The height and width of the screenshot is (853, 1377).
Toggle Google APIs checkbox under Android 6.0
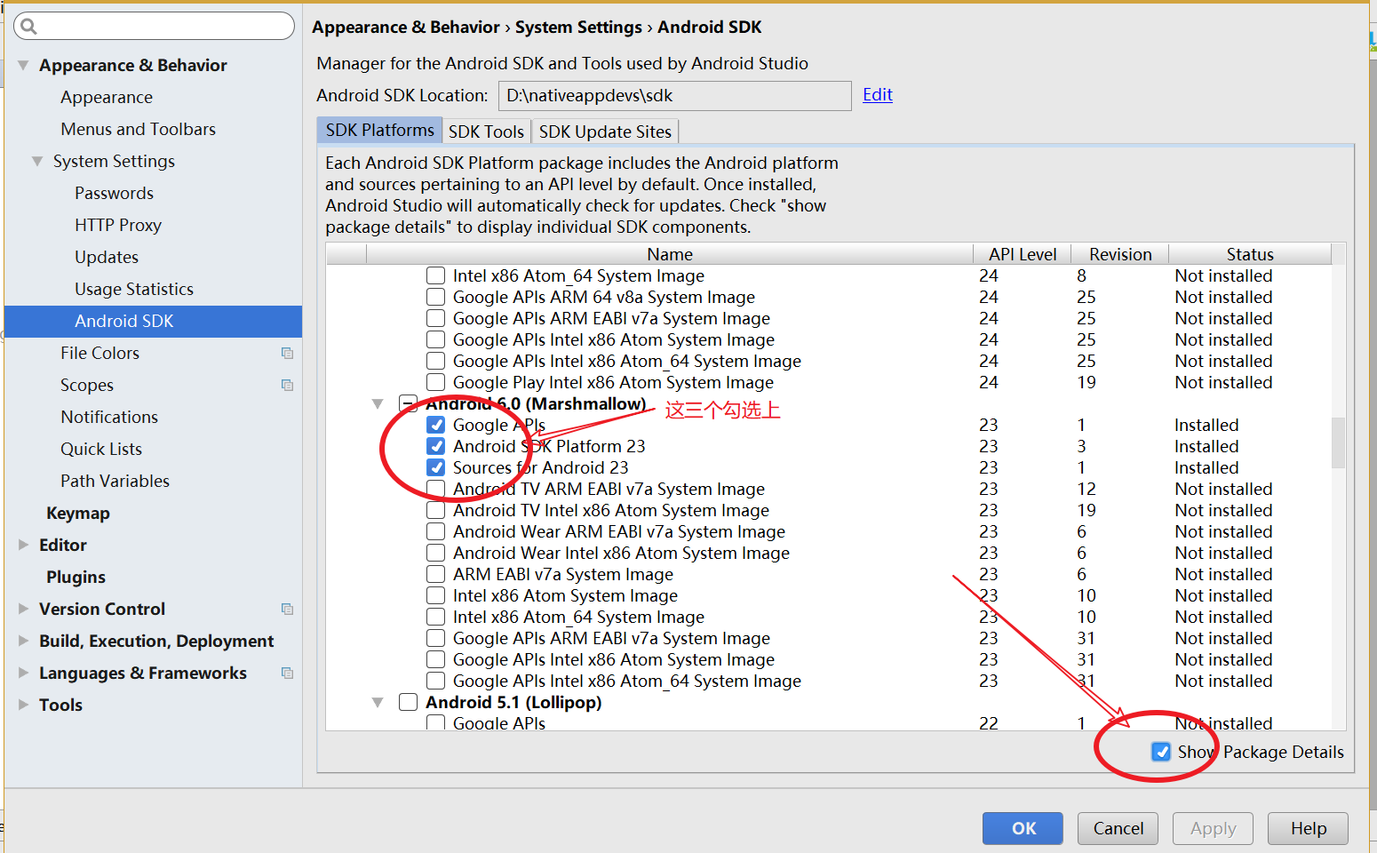(x=435, y=425)
